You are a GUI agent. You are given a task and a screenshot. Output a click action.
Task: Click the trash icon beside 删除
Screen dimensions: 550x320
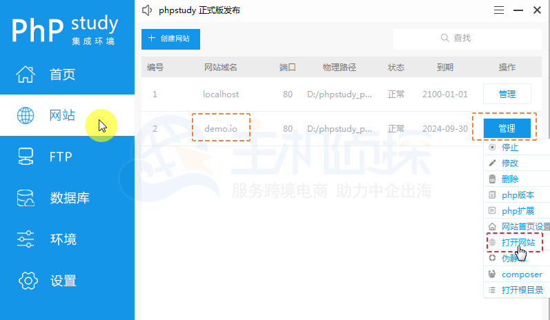[x=492, y=179]
